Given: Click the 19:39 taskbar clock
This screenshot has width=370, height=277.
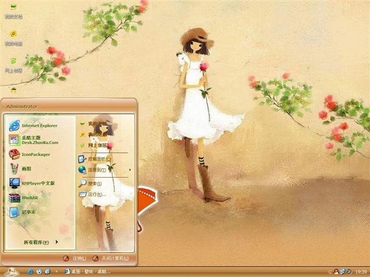Looking at the screenshot, I should point(361,272).
